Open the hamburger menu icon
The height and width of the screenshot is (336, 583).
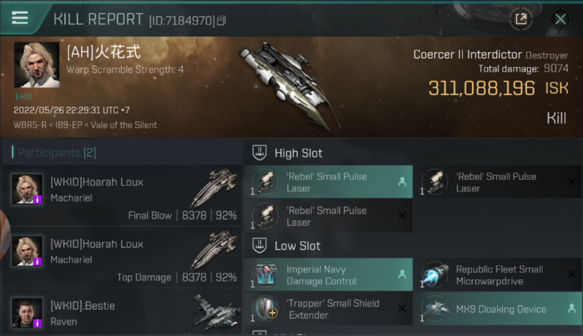coord(20,18)
